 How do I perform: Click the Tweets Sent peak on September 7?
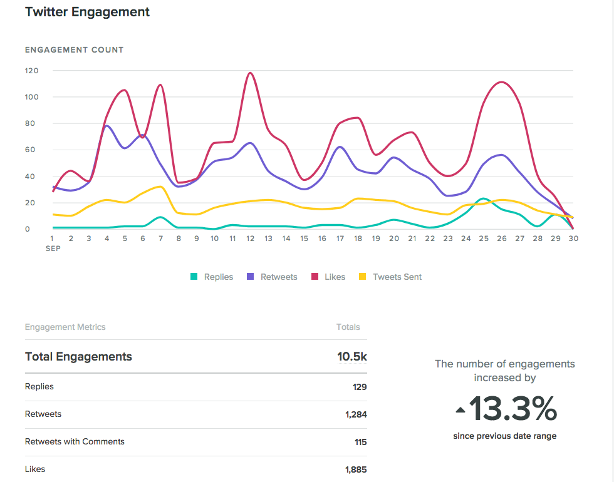click(160, 186)
